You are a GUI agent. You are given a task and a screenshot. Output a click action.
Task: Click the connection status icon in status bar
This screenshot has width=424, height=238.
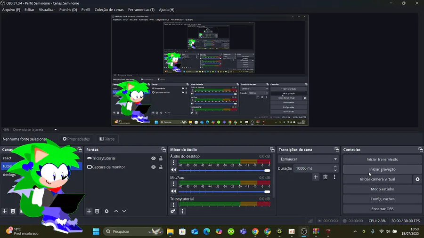click(310, 221)
